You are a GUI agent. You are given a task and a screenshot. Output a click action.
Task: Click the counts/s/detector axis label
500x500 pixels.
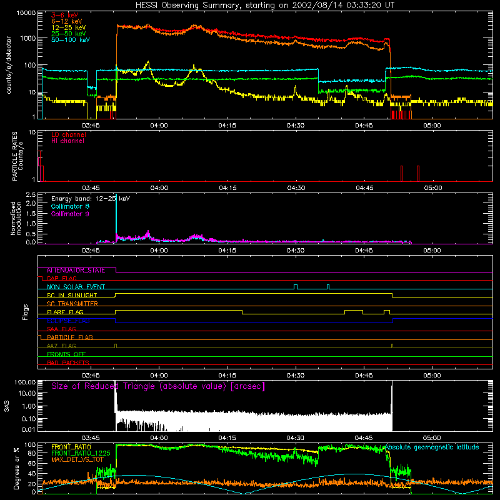pos(9,65)
